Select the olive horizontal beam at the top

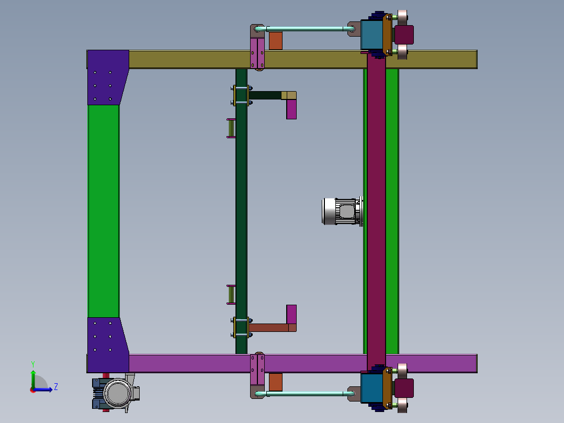coord(302,59)
